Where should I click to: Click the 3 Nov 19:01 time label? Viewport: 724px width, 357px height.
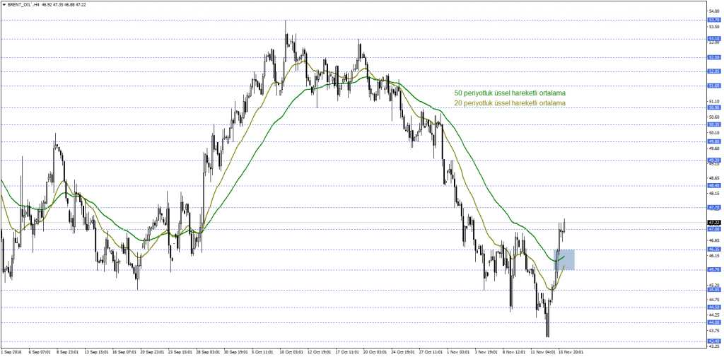click(x=486, y=351)
